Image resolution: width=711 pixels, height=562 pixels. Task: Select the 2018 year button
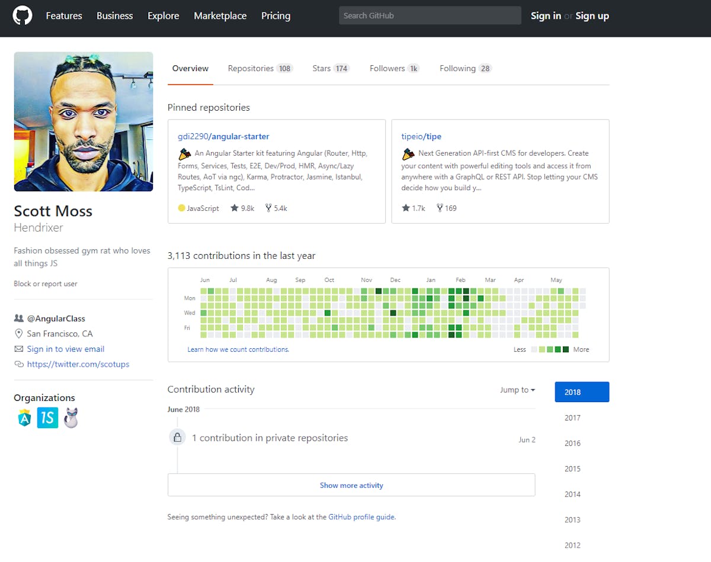click(x=581, y=391)
